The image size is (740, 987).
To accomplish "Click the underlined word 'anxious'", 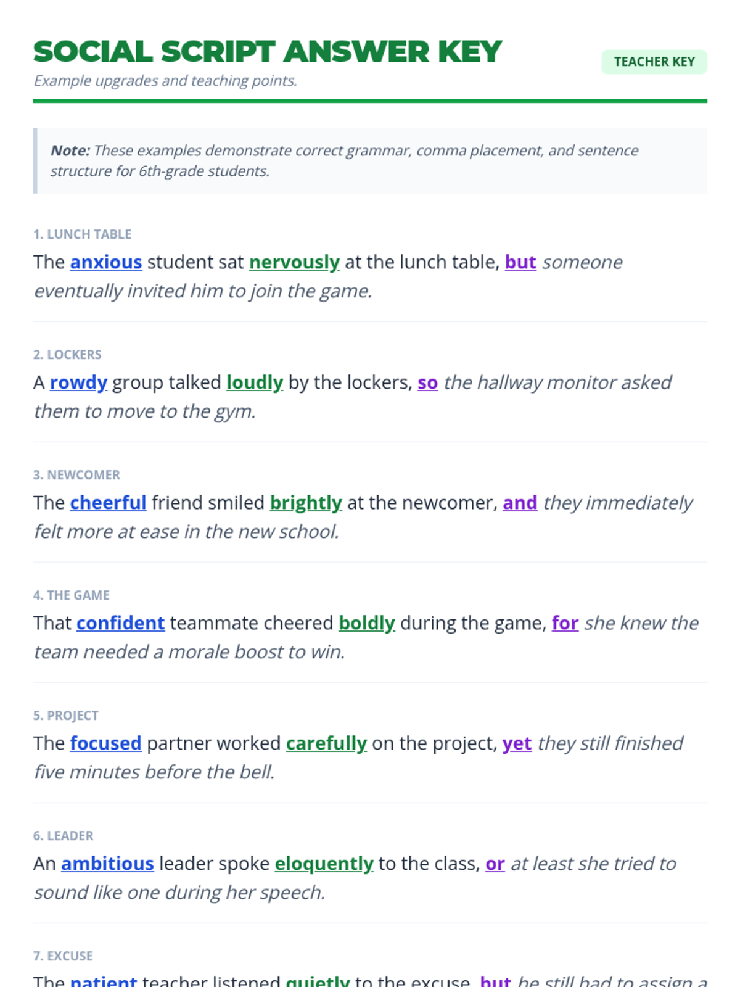I will (106, 262).
